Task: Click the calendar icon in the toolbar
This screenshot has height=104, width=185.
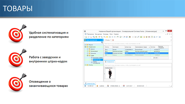Action: click(x=152, y=37)
